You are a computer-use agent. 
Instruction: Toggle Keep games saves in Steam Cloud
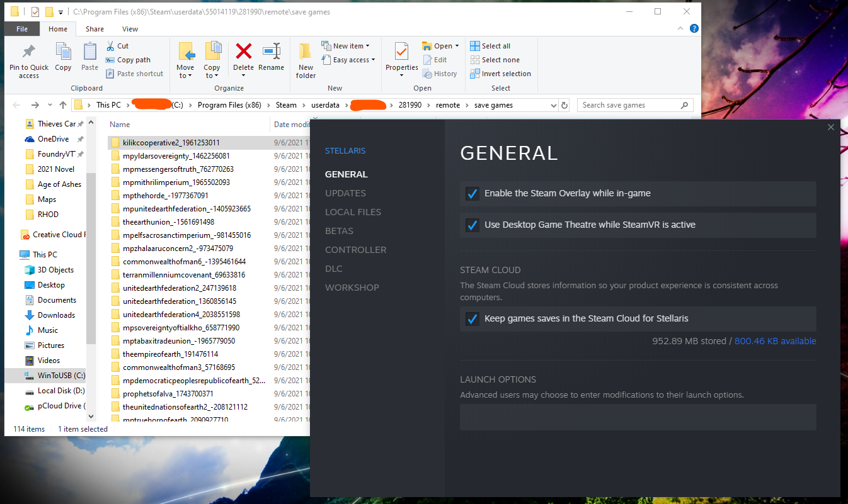(x=472, y=319)
